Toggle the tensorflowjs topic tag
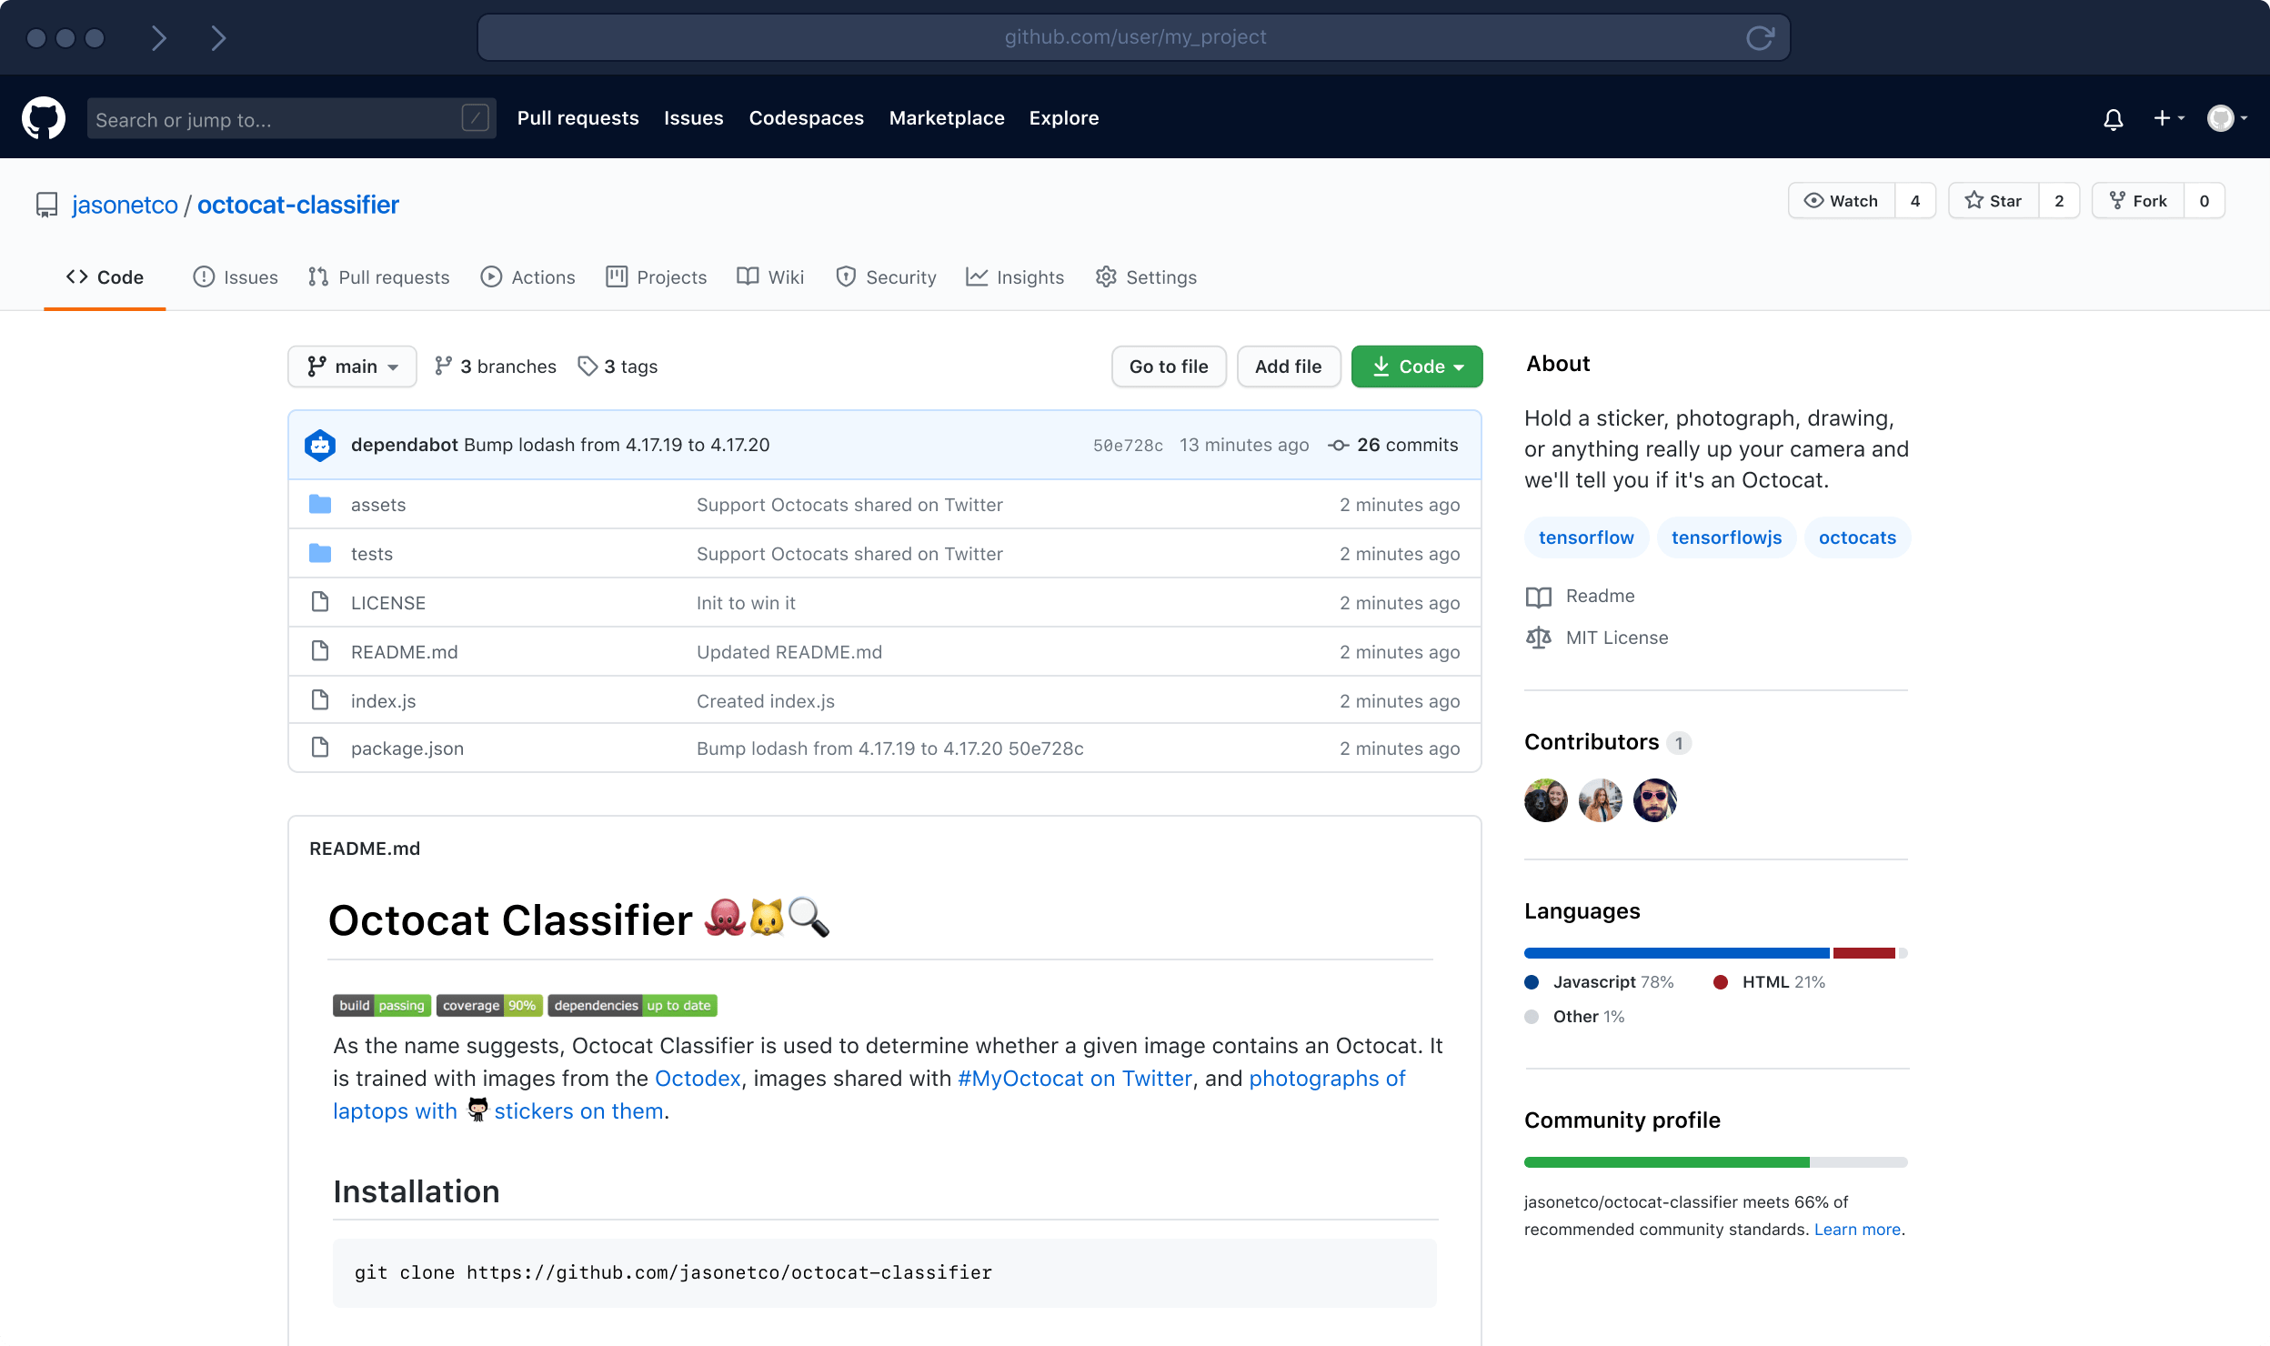The image size is (2270, 1346). tap(1725, 537)
